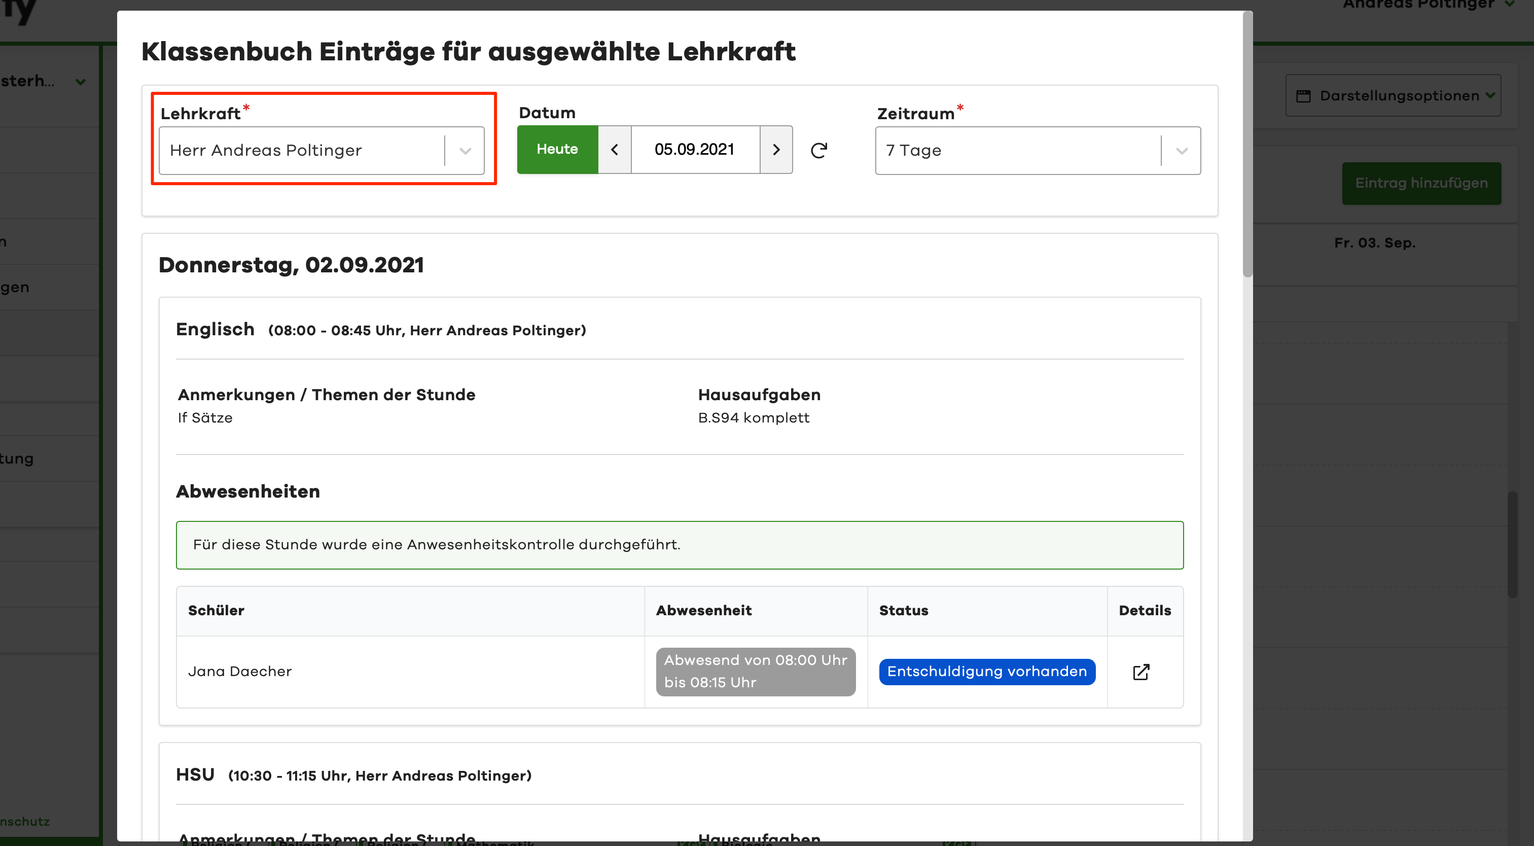Viewport: 1534px width, 846px height.
Task: Click the Entschuldigung vorhanden status badge
Action: tap(987, 672)
